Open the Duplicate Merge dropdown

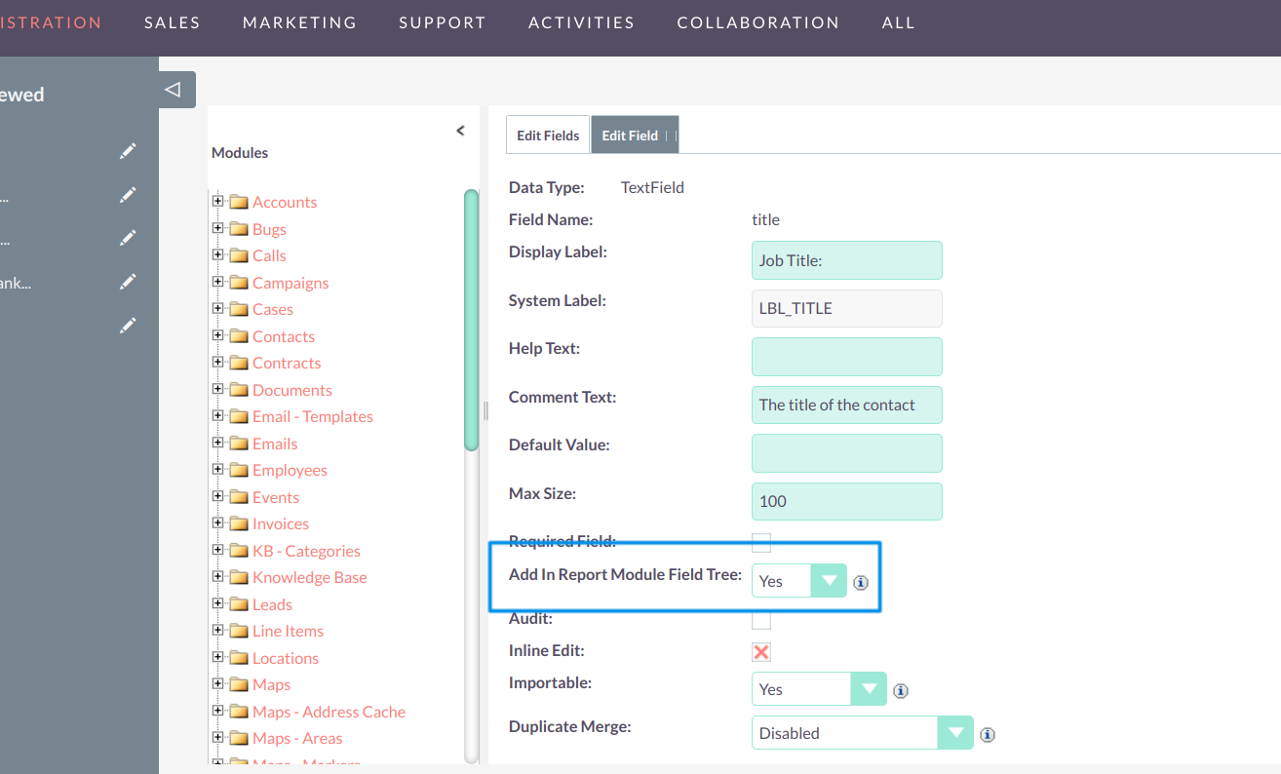[862, 733]
